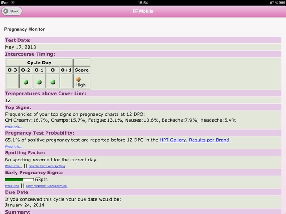
Task: Open Search Charts With Spotting link
Action: (x=47, y=166)
